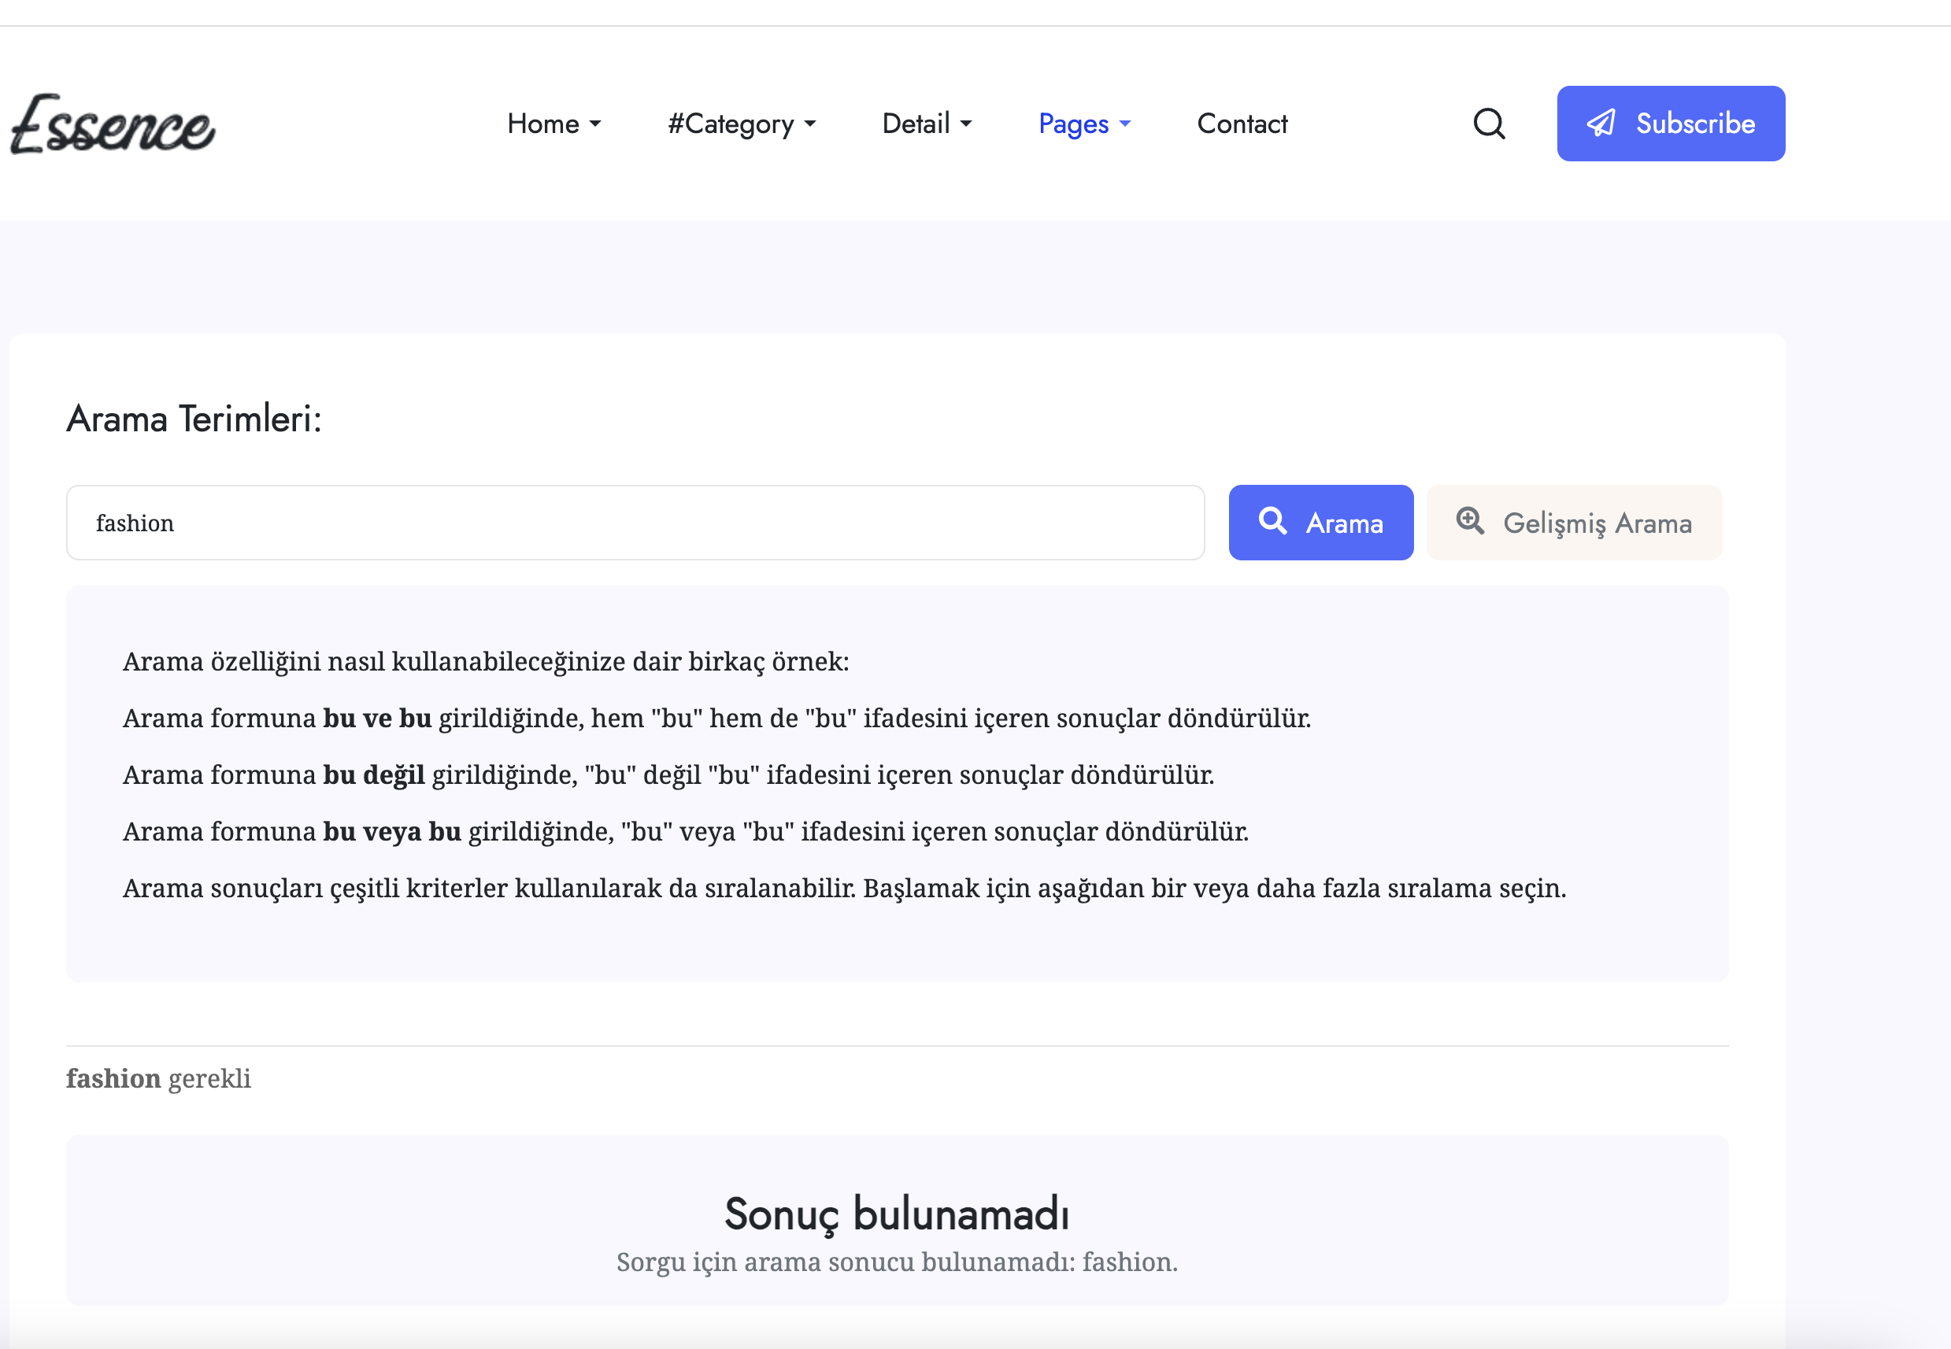Click the Sonuç bulunamadı heading
Screen dimensions: 1951x1349
[x=896, y=1214]
